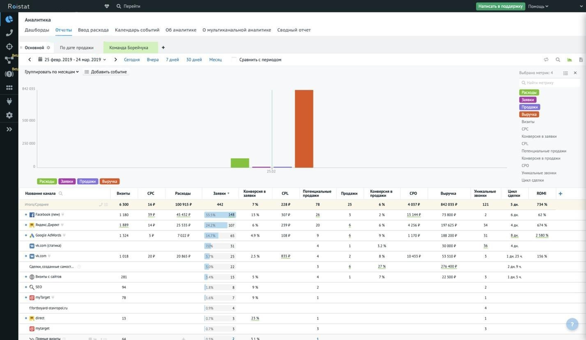
Task: Enable the Визиты metric in panel
Action: (x=528, y=122)
